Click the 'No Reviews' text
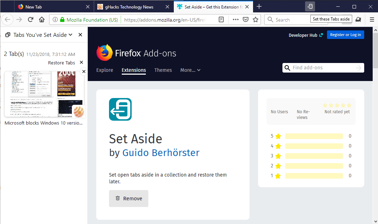 click(303, 115)
